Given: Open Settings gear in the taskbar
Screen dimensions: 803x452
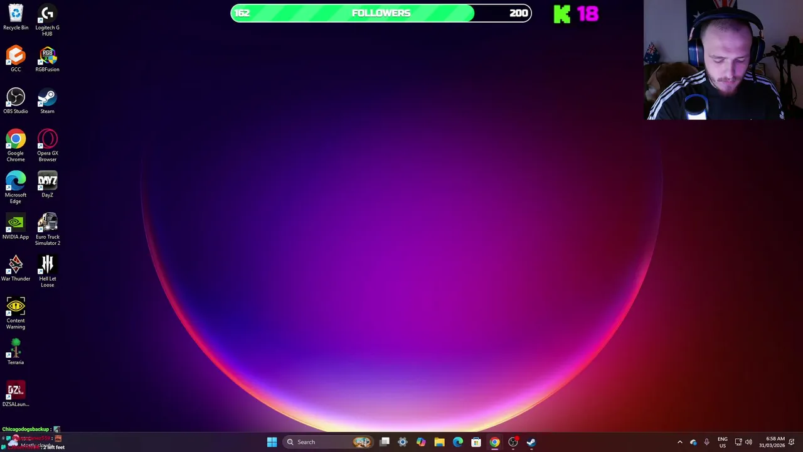Looking at the screenshot, I should point(403,442).
